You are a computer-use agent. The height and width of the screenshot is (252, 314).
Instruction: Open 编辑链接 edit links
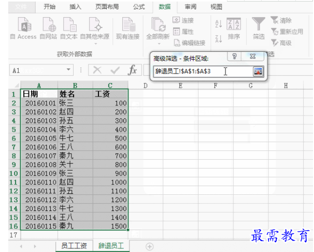[189, 43]
